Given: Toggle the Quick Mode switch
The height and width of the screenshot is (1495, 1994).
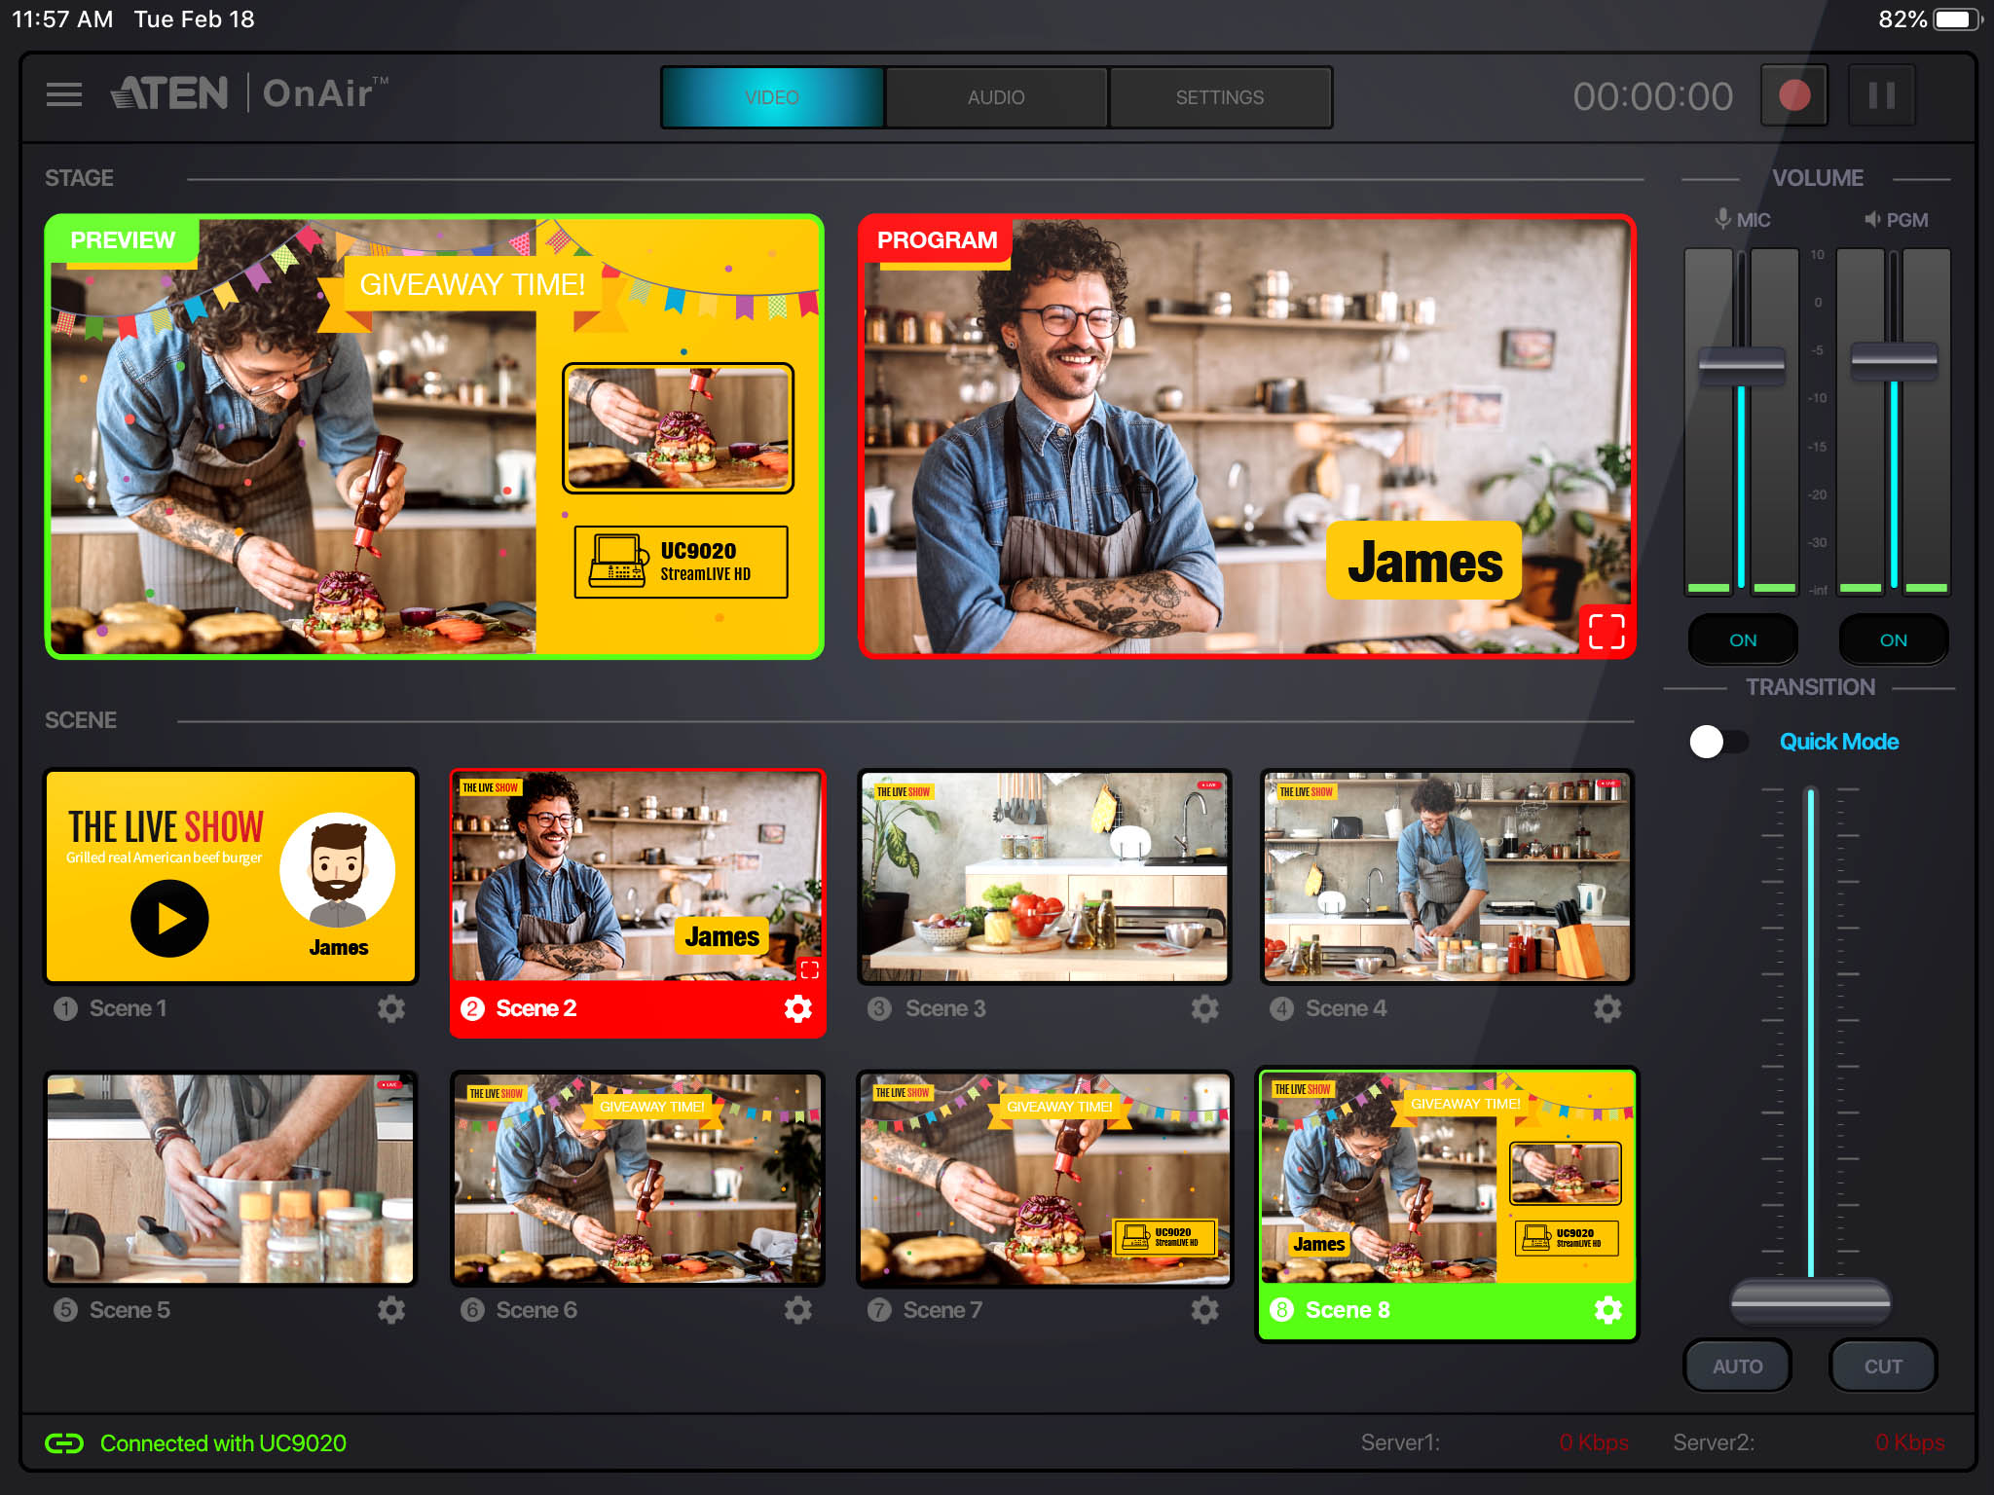Looking at the screenshot, I should (1718, 742).
